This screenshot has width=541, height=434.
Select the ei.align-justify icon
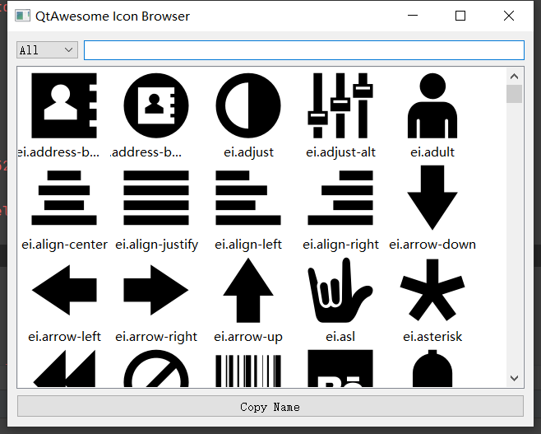pos(156,198)
